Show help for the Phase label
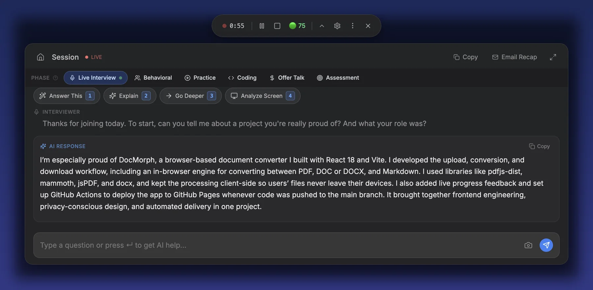Image resolution: width=593 pixels, height=290 pixels. click(55, 78)
